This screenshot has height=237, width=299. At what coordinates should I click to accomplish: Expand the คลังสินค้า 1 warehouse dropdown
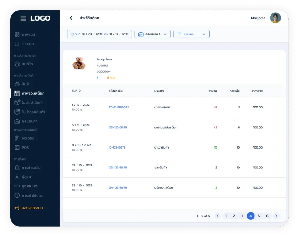point(152,34)
